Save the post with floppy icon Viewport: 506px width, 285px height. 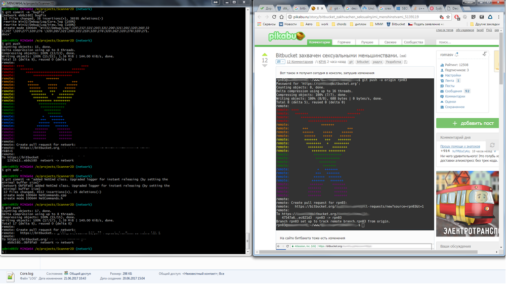(x=406, y=62)
